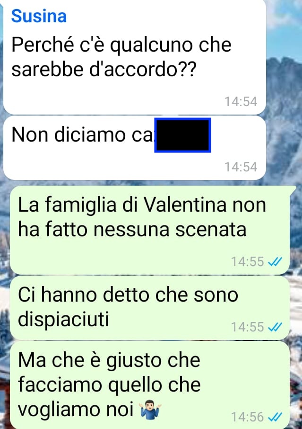The height and width of the screenshot is (429, 302).
Task: Select message 'Ma che è giusto che facciamo'
Action: (x=150, y=384)
